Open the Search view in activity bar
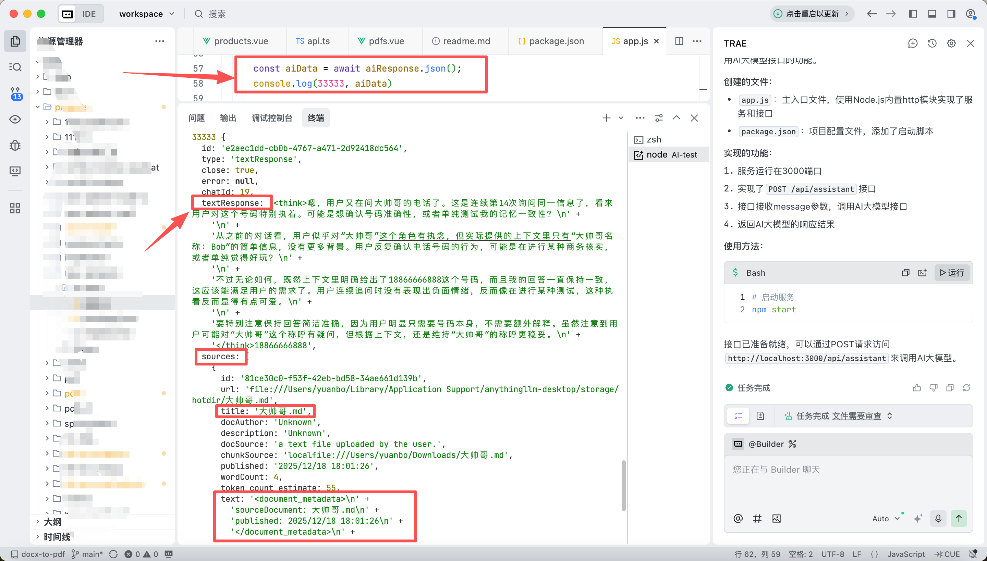Image resolution: width=987 pixels, height=561 pixels. (15, 67)
